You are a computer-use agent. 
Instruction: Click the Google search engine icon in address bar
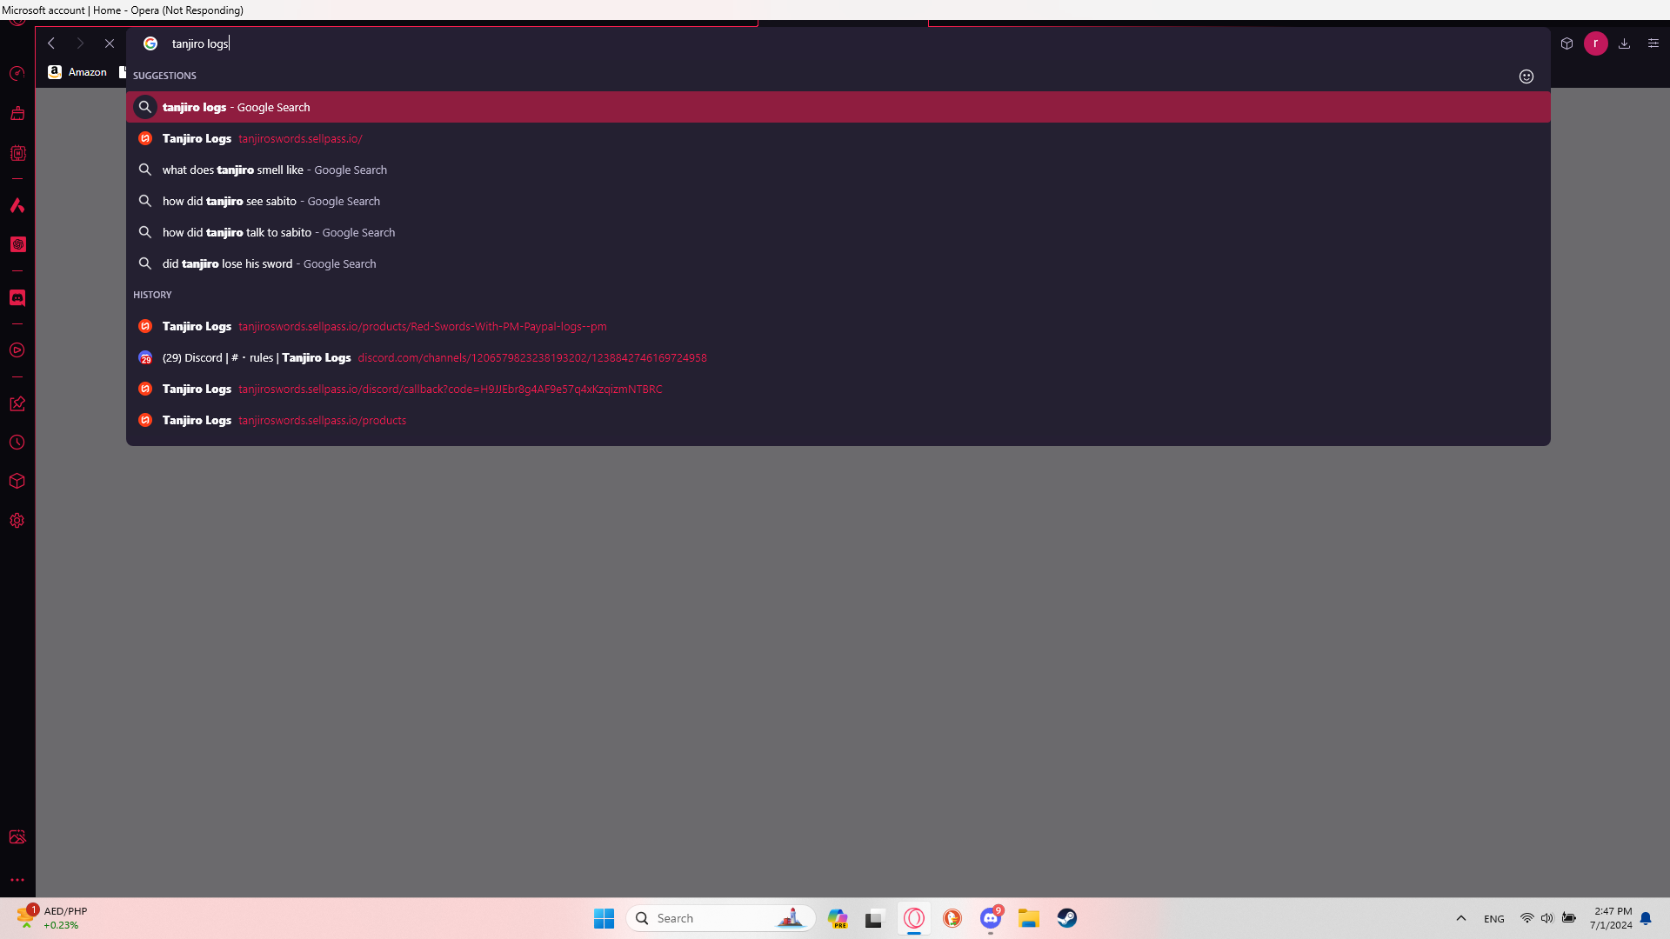click(x=150, y=43)
